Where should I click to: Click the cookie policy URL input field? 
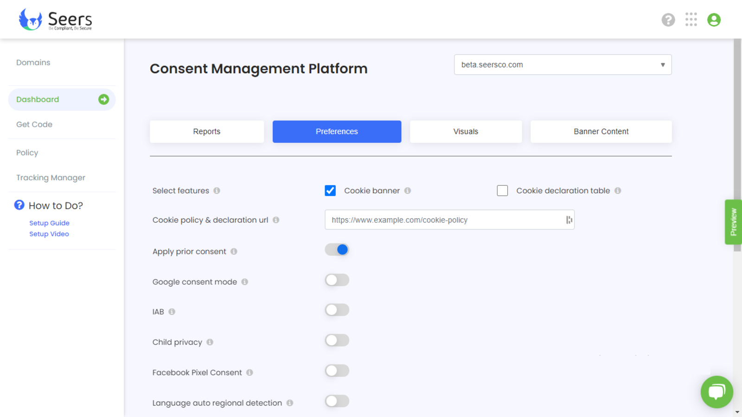pos(449,220)
